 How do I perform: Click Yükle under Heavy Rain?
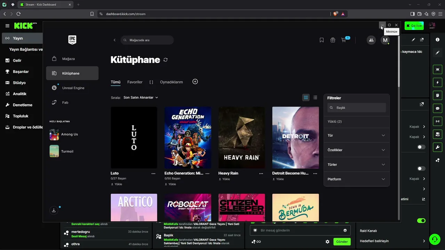[224, 179]
